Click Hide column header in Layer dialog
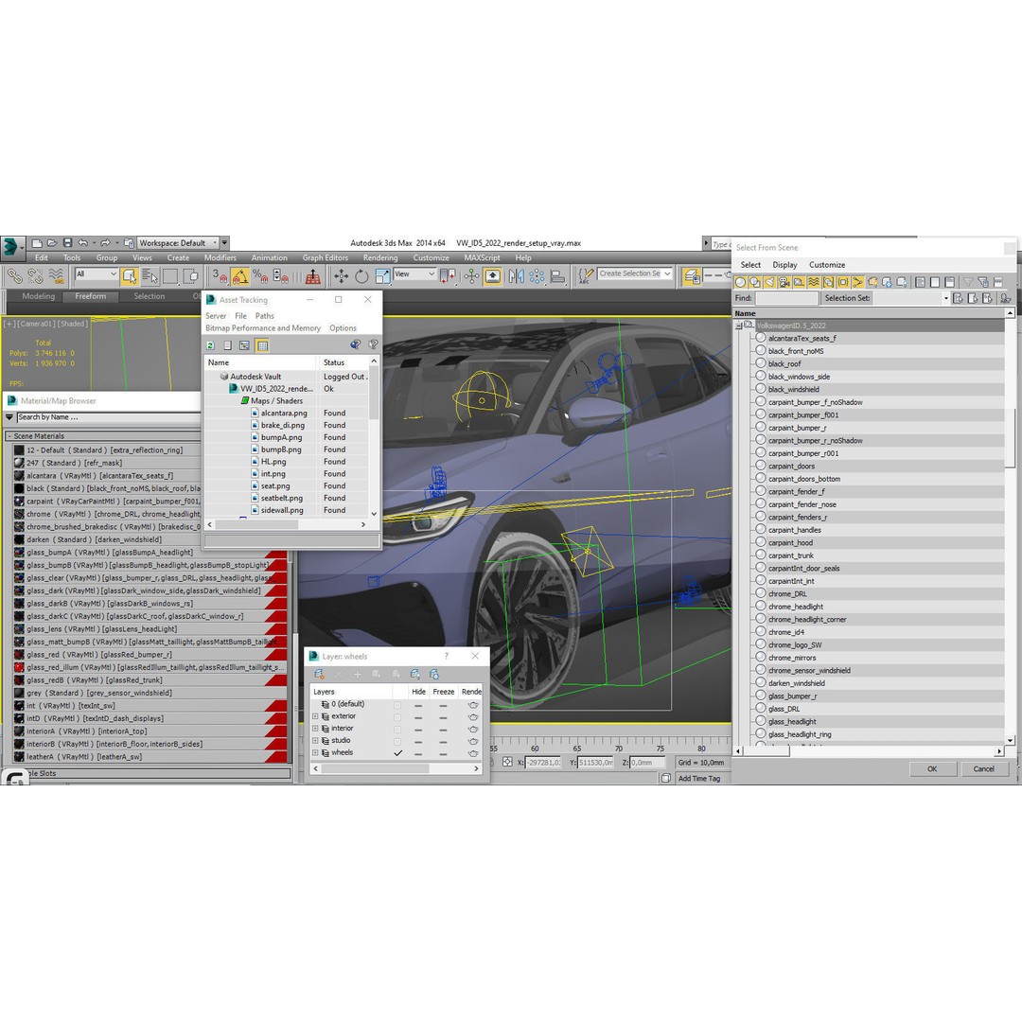Image resolution: width=1022 pixels, height=1022 pixels. 418,692
